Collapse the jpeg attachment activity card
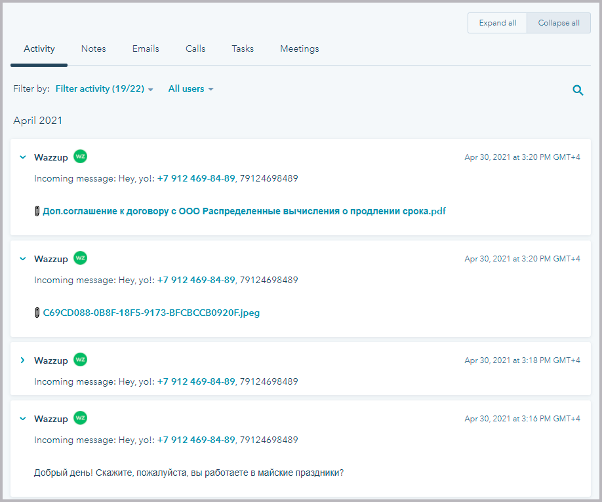The image size is (602, 502). [x=22, y=259]
